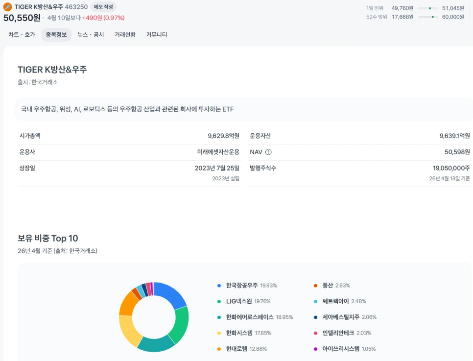This screenshot has height=361, width=473.
Task: Click the 26년 4월 기준 holdings date note
Action: pos(57,251)
